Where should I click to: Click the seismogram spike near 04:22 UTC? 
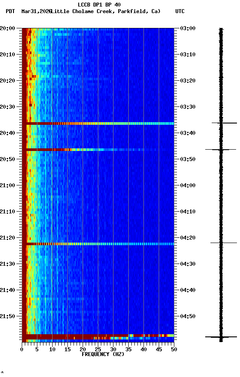[224, 243]
